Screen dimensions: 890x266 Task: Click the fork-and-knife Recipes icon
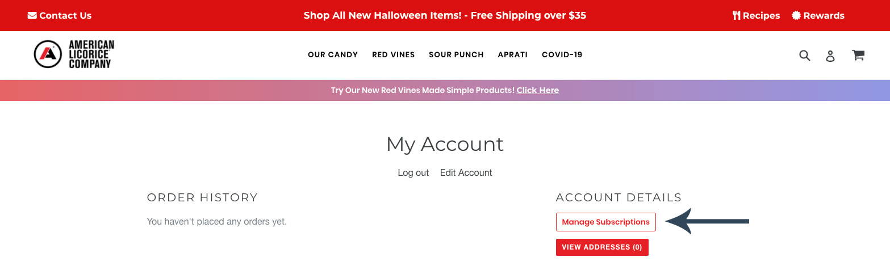(x=737, y=15)
